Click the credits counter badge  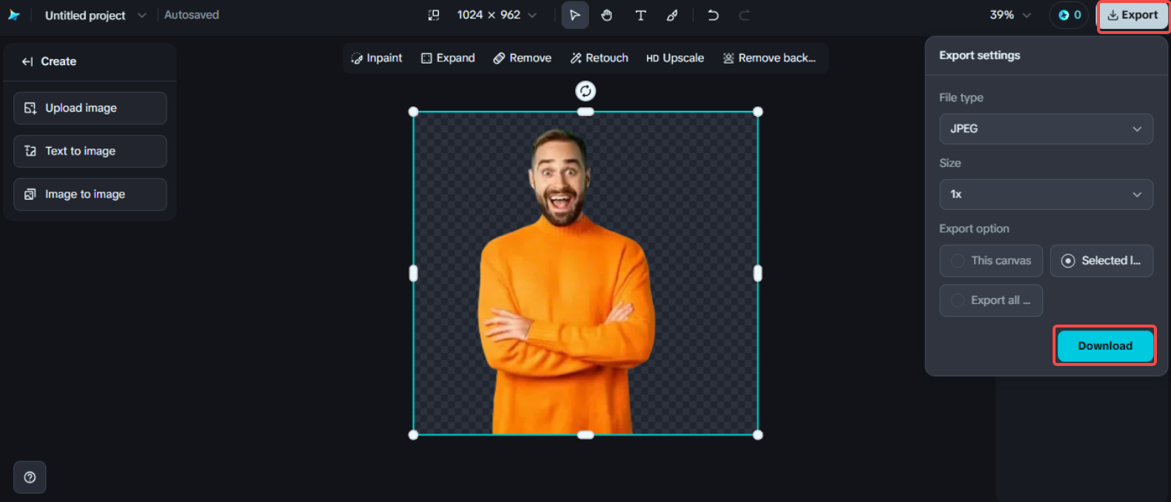(1070, 15)
